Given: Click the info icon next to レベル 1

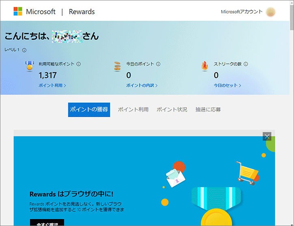Looking at the screenshot, I should pyautogui.click(x=24, y=50).
